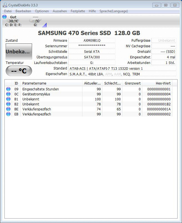The image size is (182, 223).
Task: Click hex value 000000000004
Action: click(159, 94)
